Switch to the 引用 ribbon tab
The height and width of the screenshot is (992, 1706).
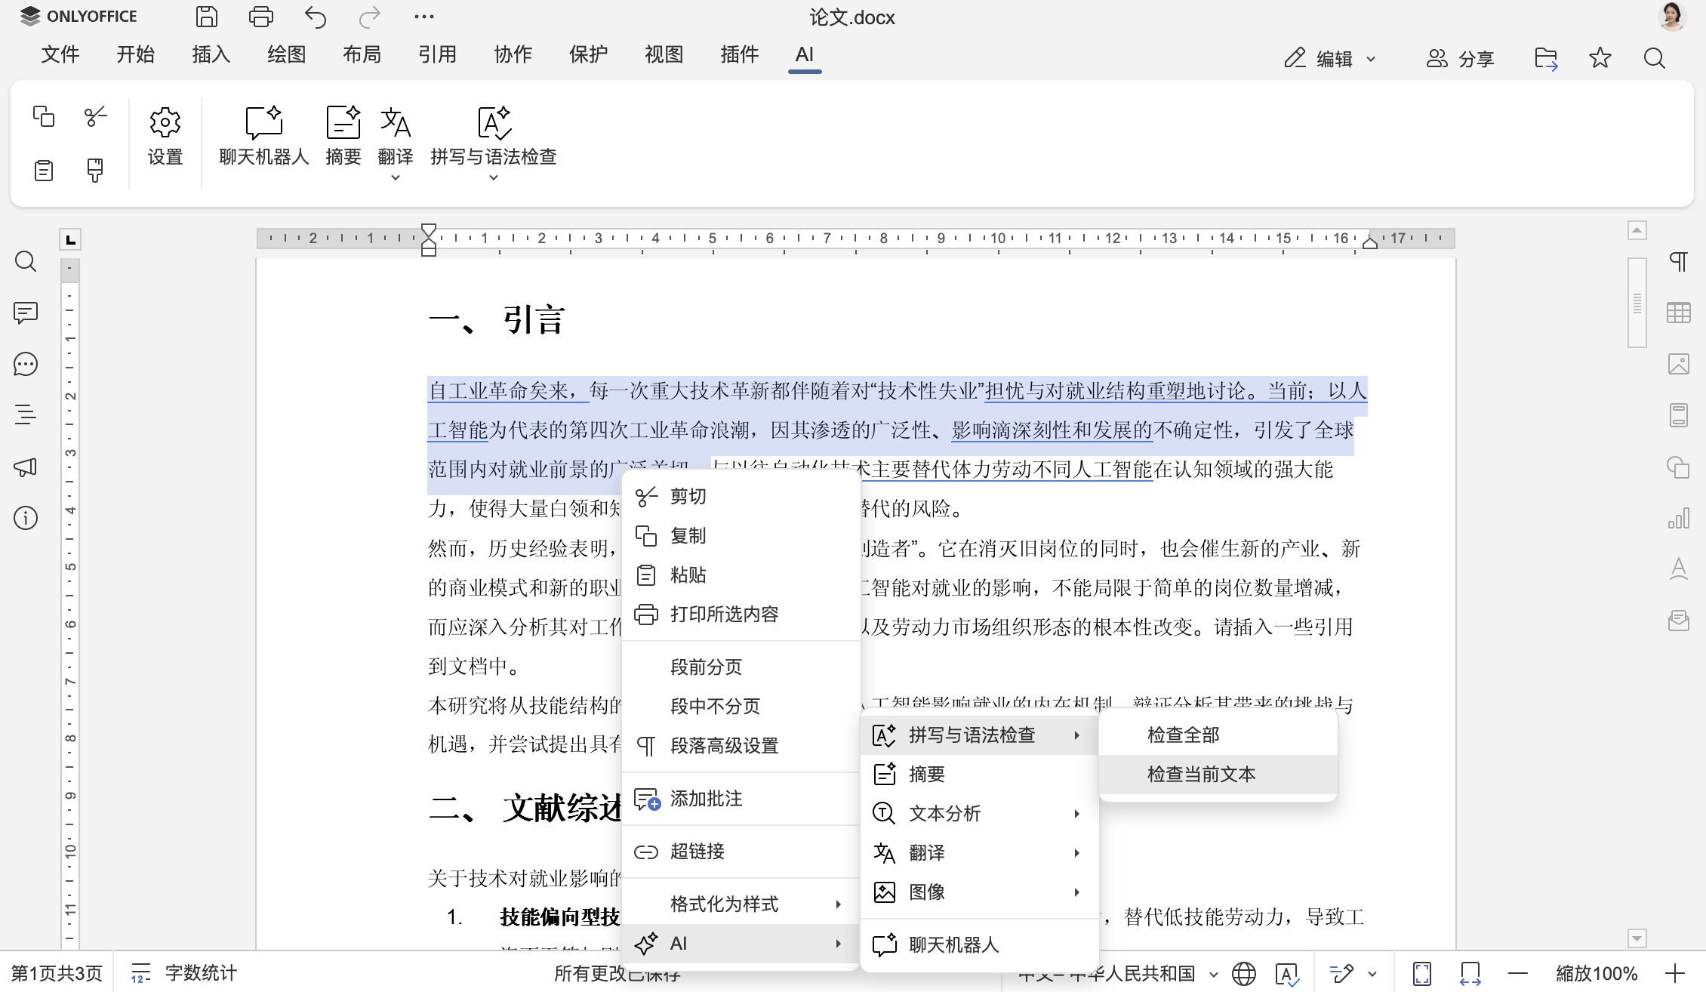tap(438, 54)
